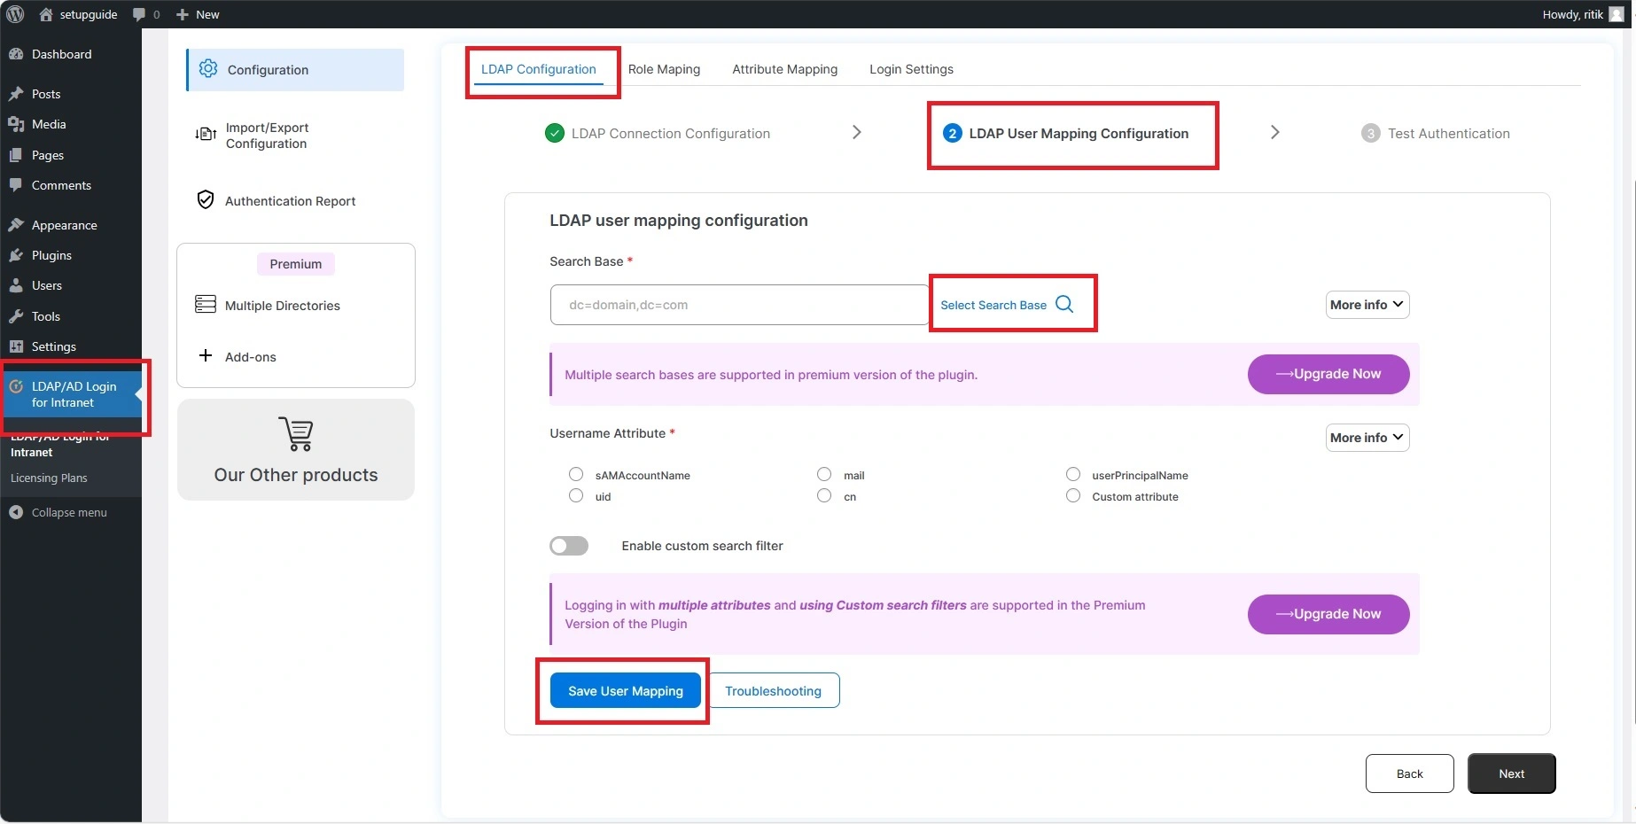Expand More info for Search Base
Screen dimensions: 1636x824
pyautogui.click(x=1367, y=305)
